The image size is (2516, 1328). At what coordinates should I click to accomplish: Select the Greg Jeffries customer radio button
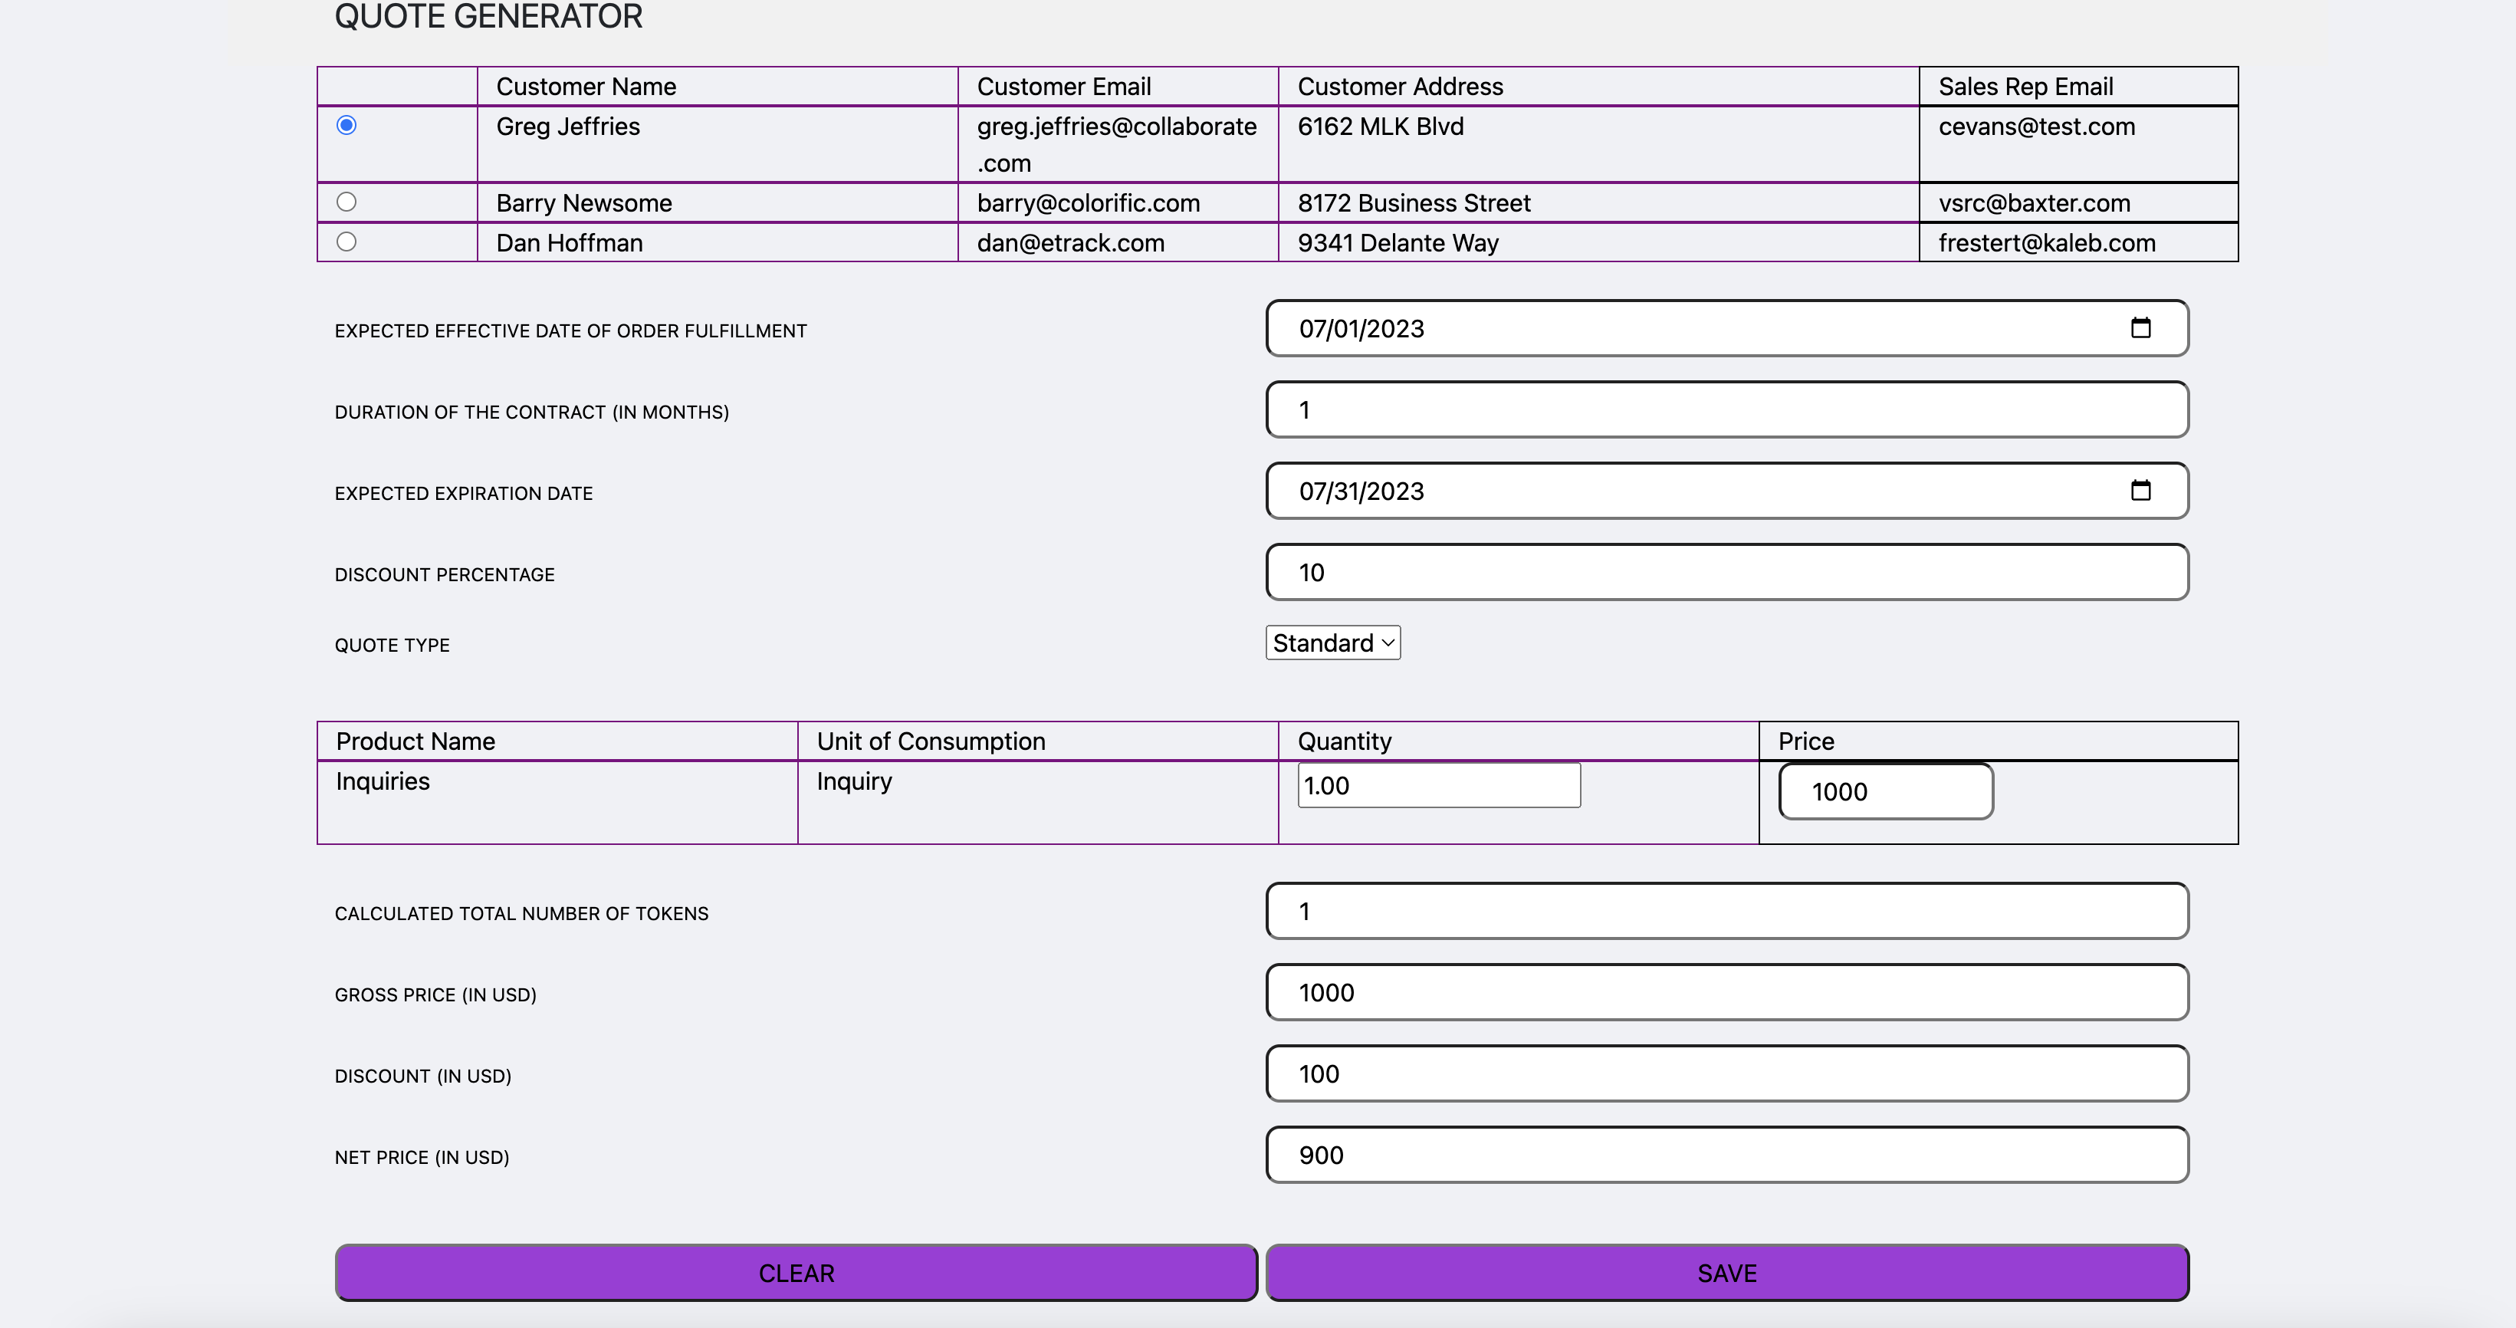pos(346,125)
